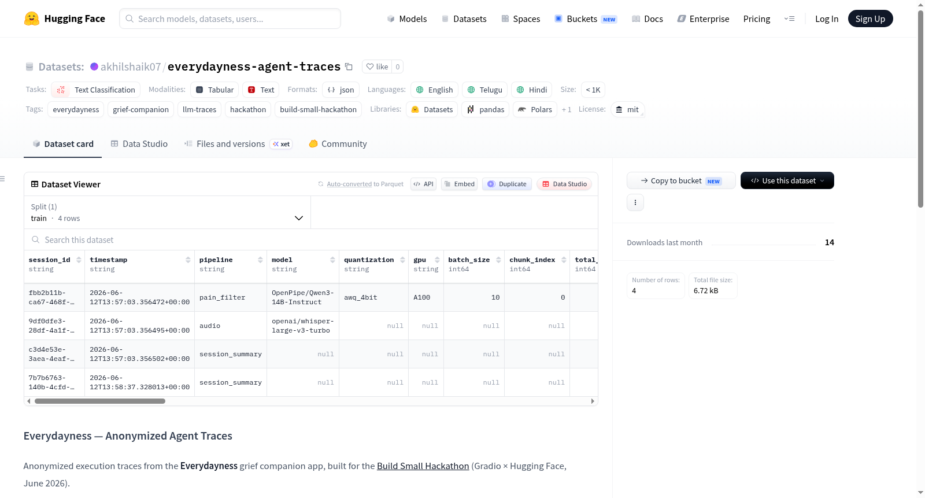Open Models in the top navigation
The image size is (925, 498).
click(407, 19)
